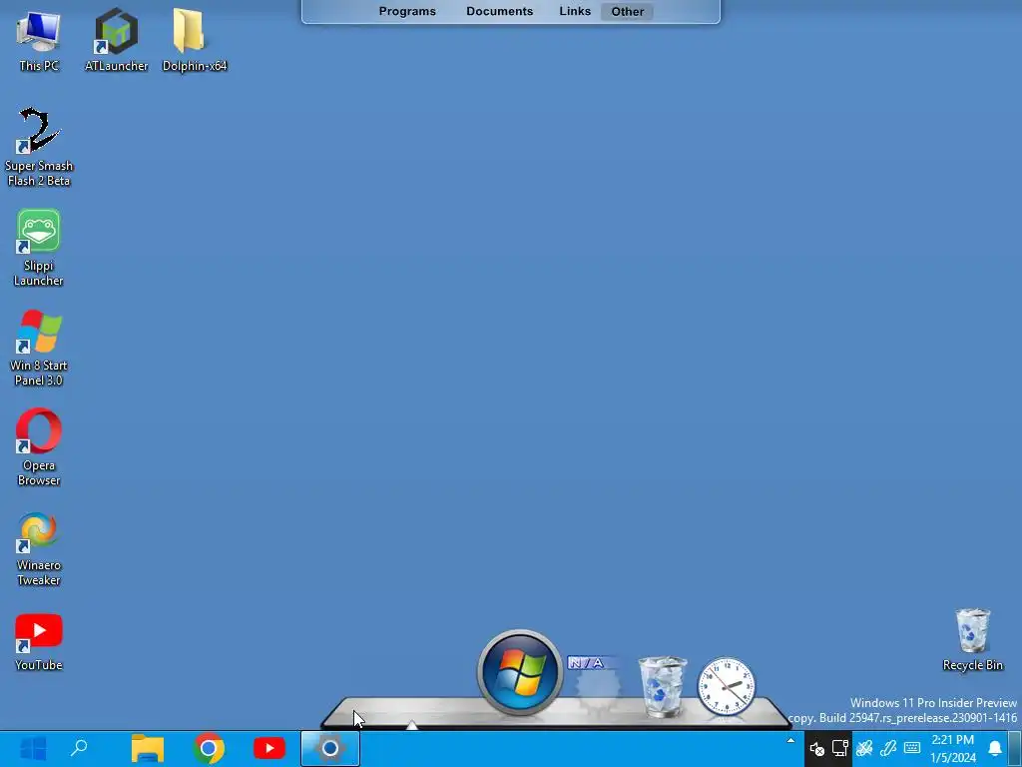Viewport: 1022px width, 767px height.
Task: Switch to the gear app in taskbar
Action: pyautogui.click(x=329, y=748)
